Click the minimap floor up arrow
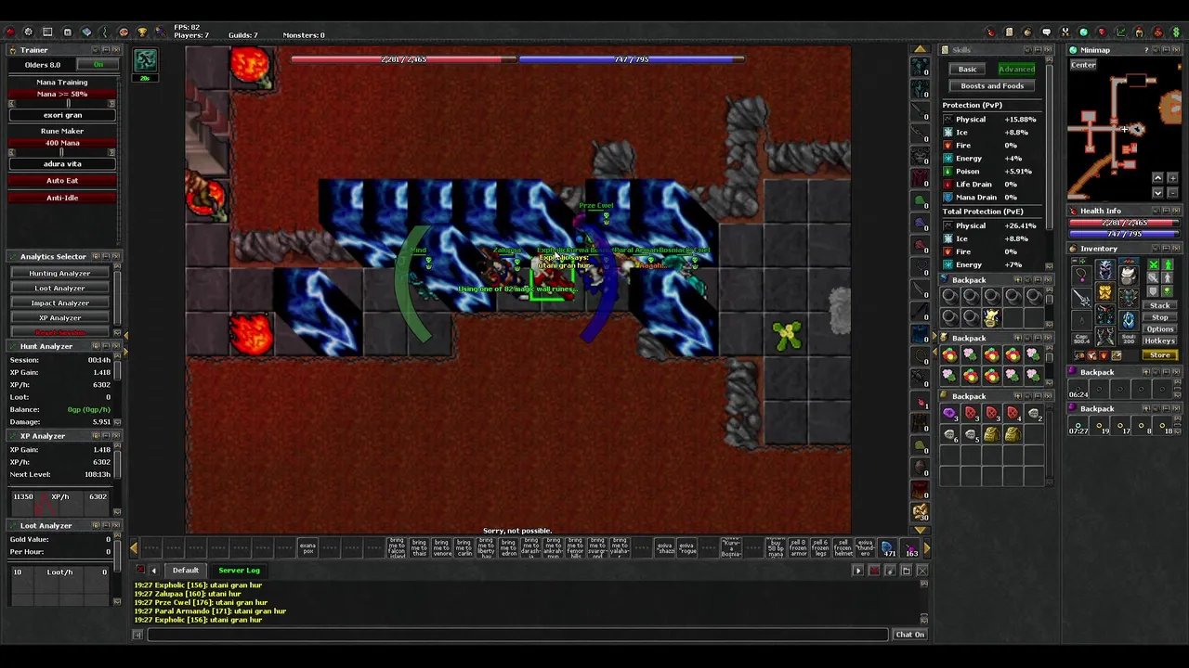 [x=1157, y=178]
